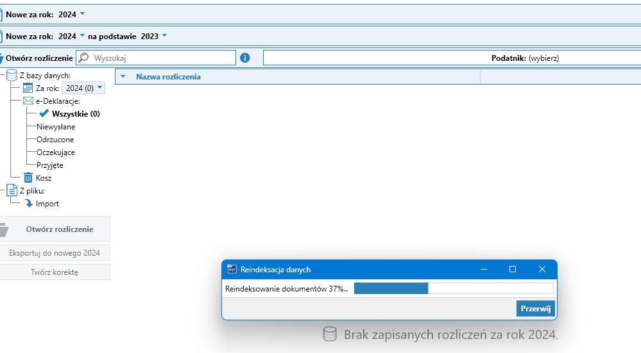This screenshot has height=353, width=641.
Task: Select the Niewysłane declarations filter
Action: (56, 127)
